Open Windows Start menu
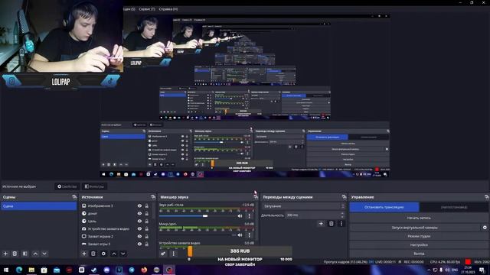The image size is (490, 275). click(6, 270)
